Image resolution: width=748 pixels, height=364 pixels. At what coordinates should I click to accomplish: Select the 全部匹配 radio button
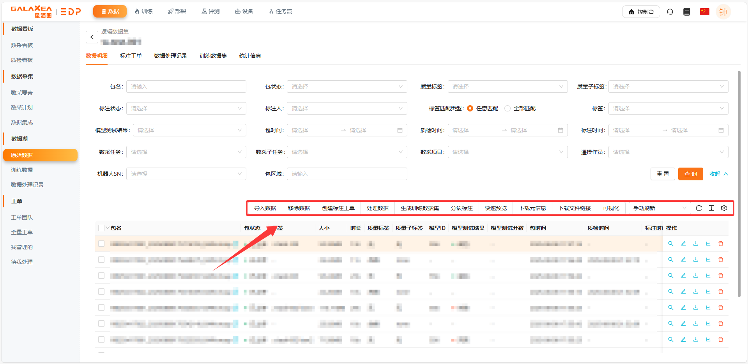coord(508,108)
